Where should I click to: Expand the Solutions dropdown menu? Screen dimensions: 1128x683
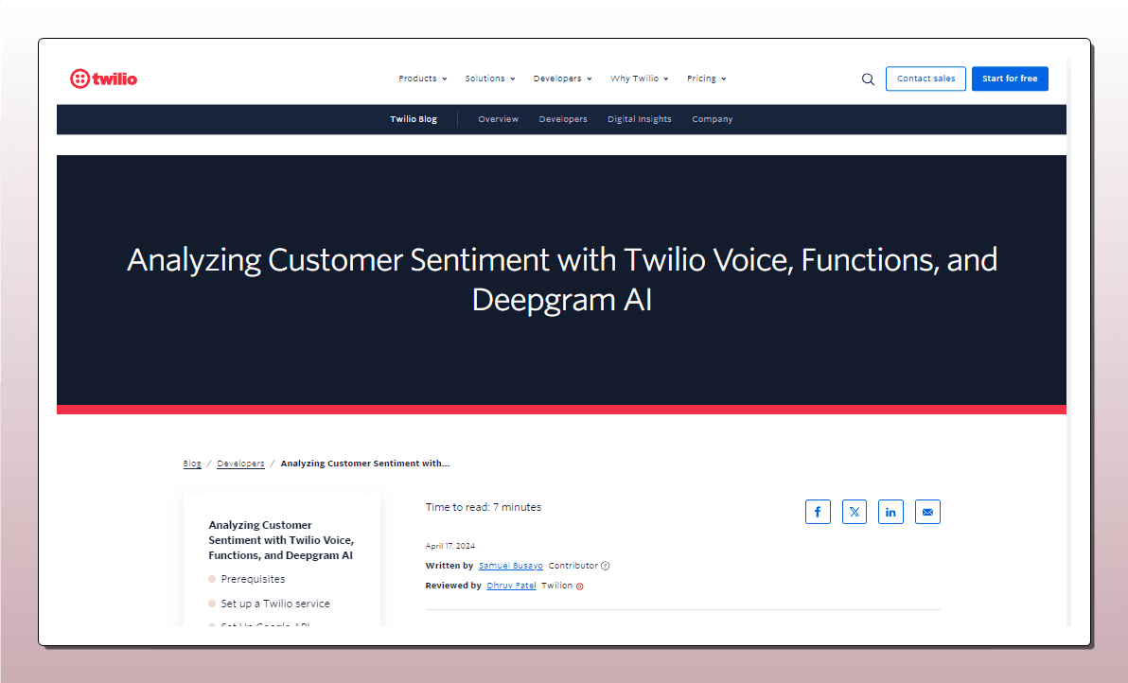pos(489,79)
